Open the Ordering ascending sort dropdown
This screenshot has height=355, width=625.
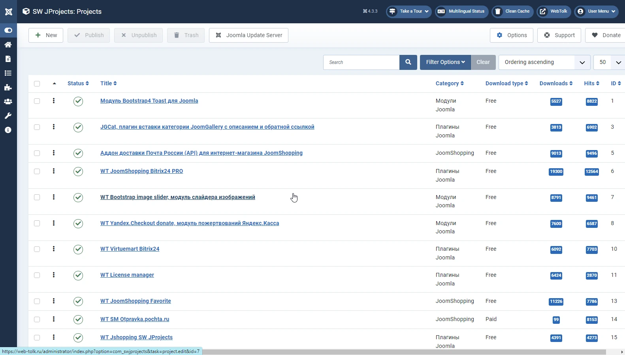pyautogui.click(x=544, y=62)
